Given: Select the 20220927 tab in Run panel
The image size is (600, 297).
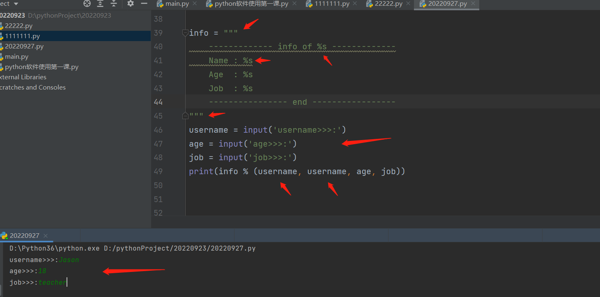Looking at the screenshot, I should tap(25, 236).
